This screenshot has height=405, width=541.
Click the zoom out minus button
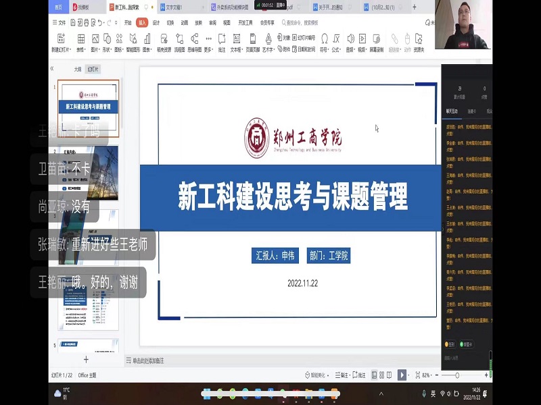point(437,375)
